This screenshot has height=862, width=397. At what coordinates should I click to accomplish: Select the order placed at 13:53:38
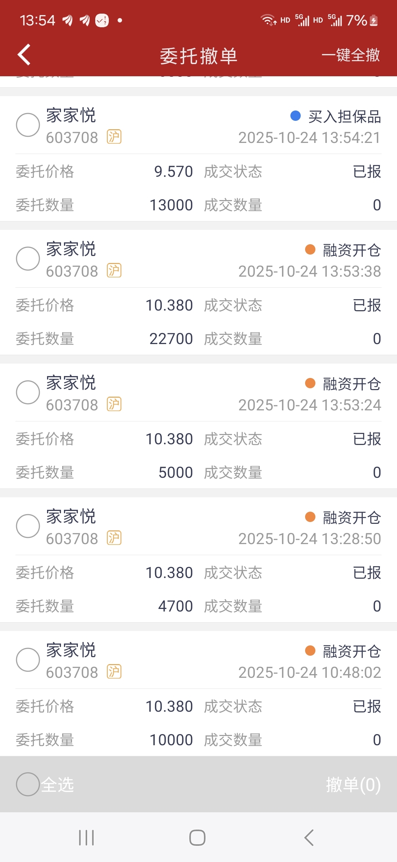coord(28,259)
